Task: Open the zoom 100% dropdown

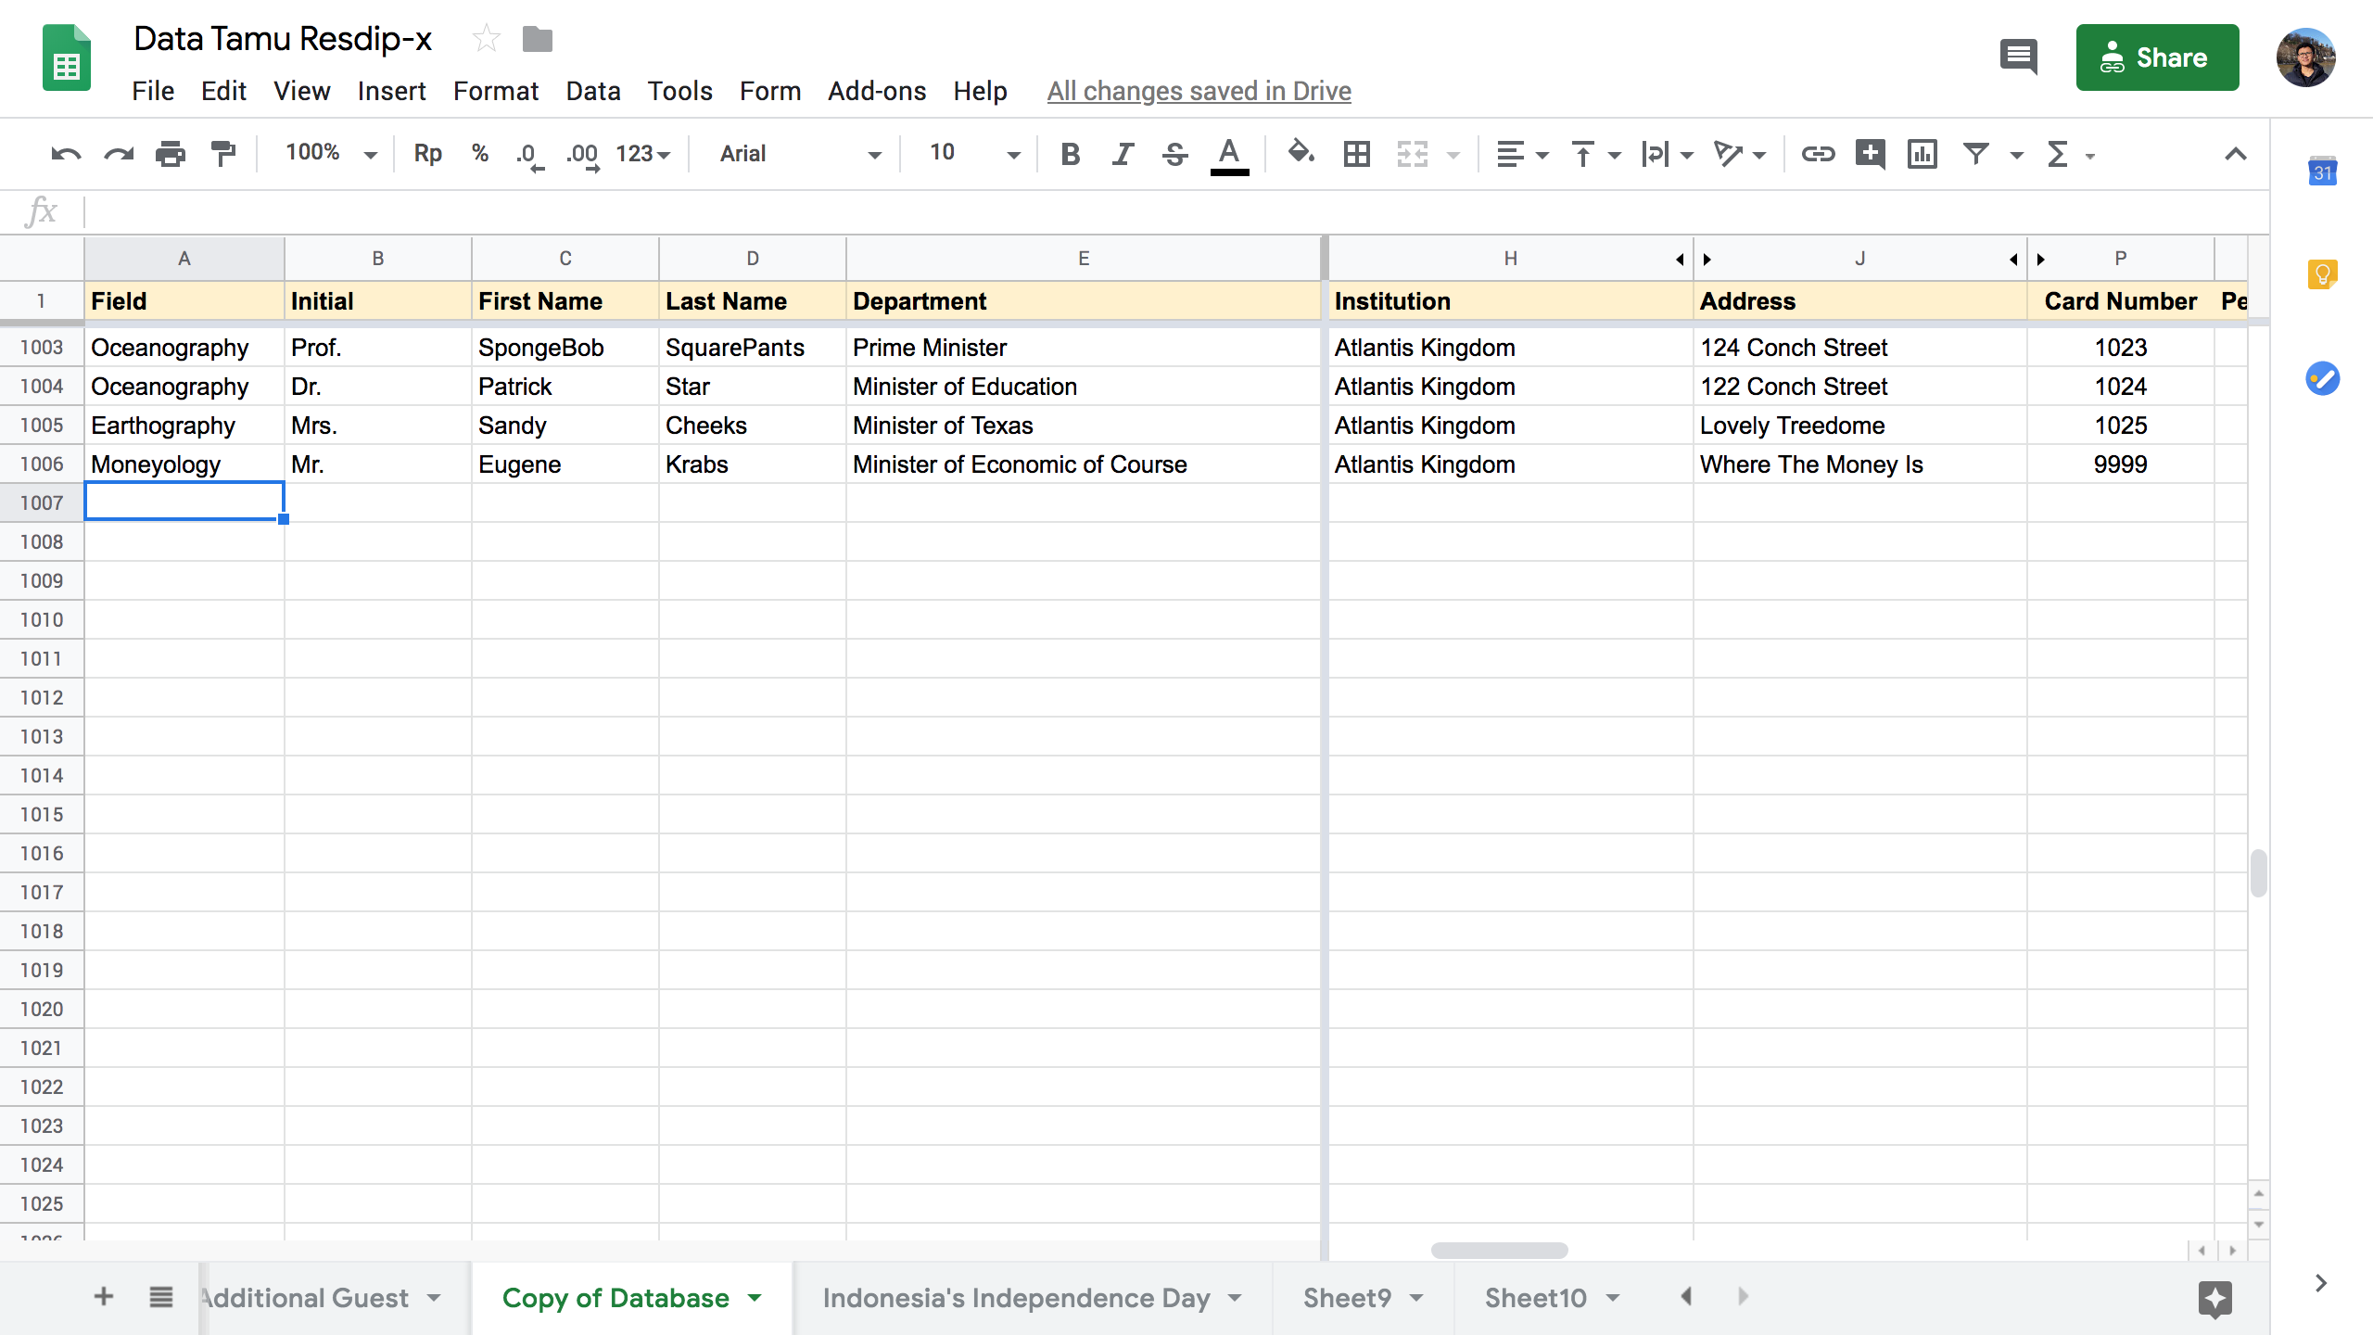Action: [330, 154]
